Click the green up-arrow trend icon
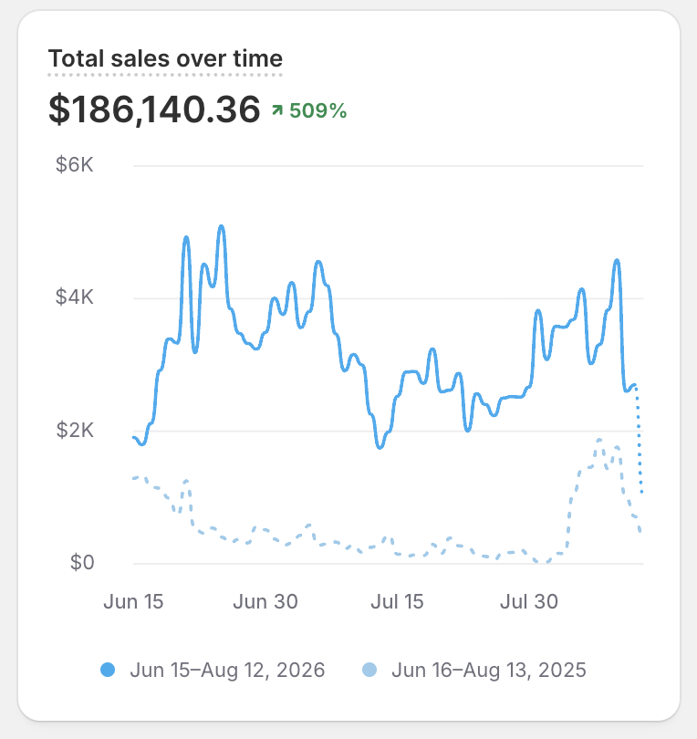 click(x=277, y=110)
